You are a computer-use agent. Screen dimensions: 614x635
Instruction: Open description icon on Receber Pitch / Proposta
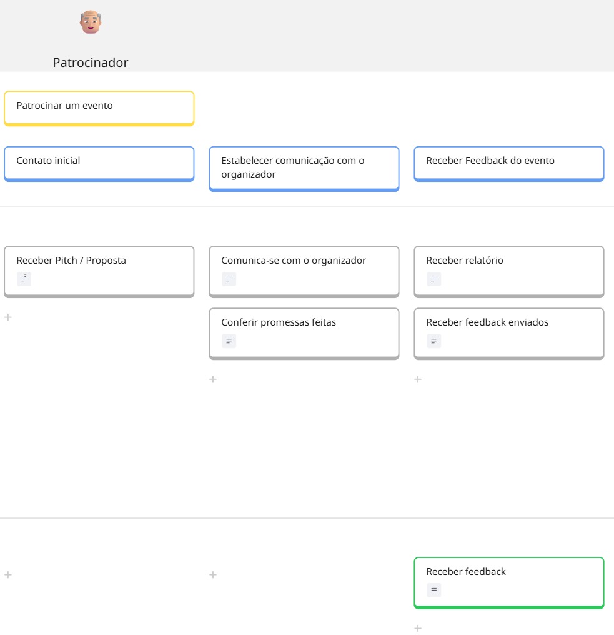coord(24,279)
